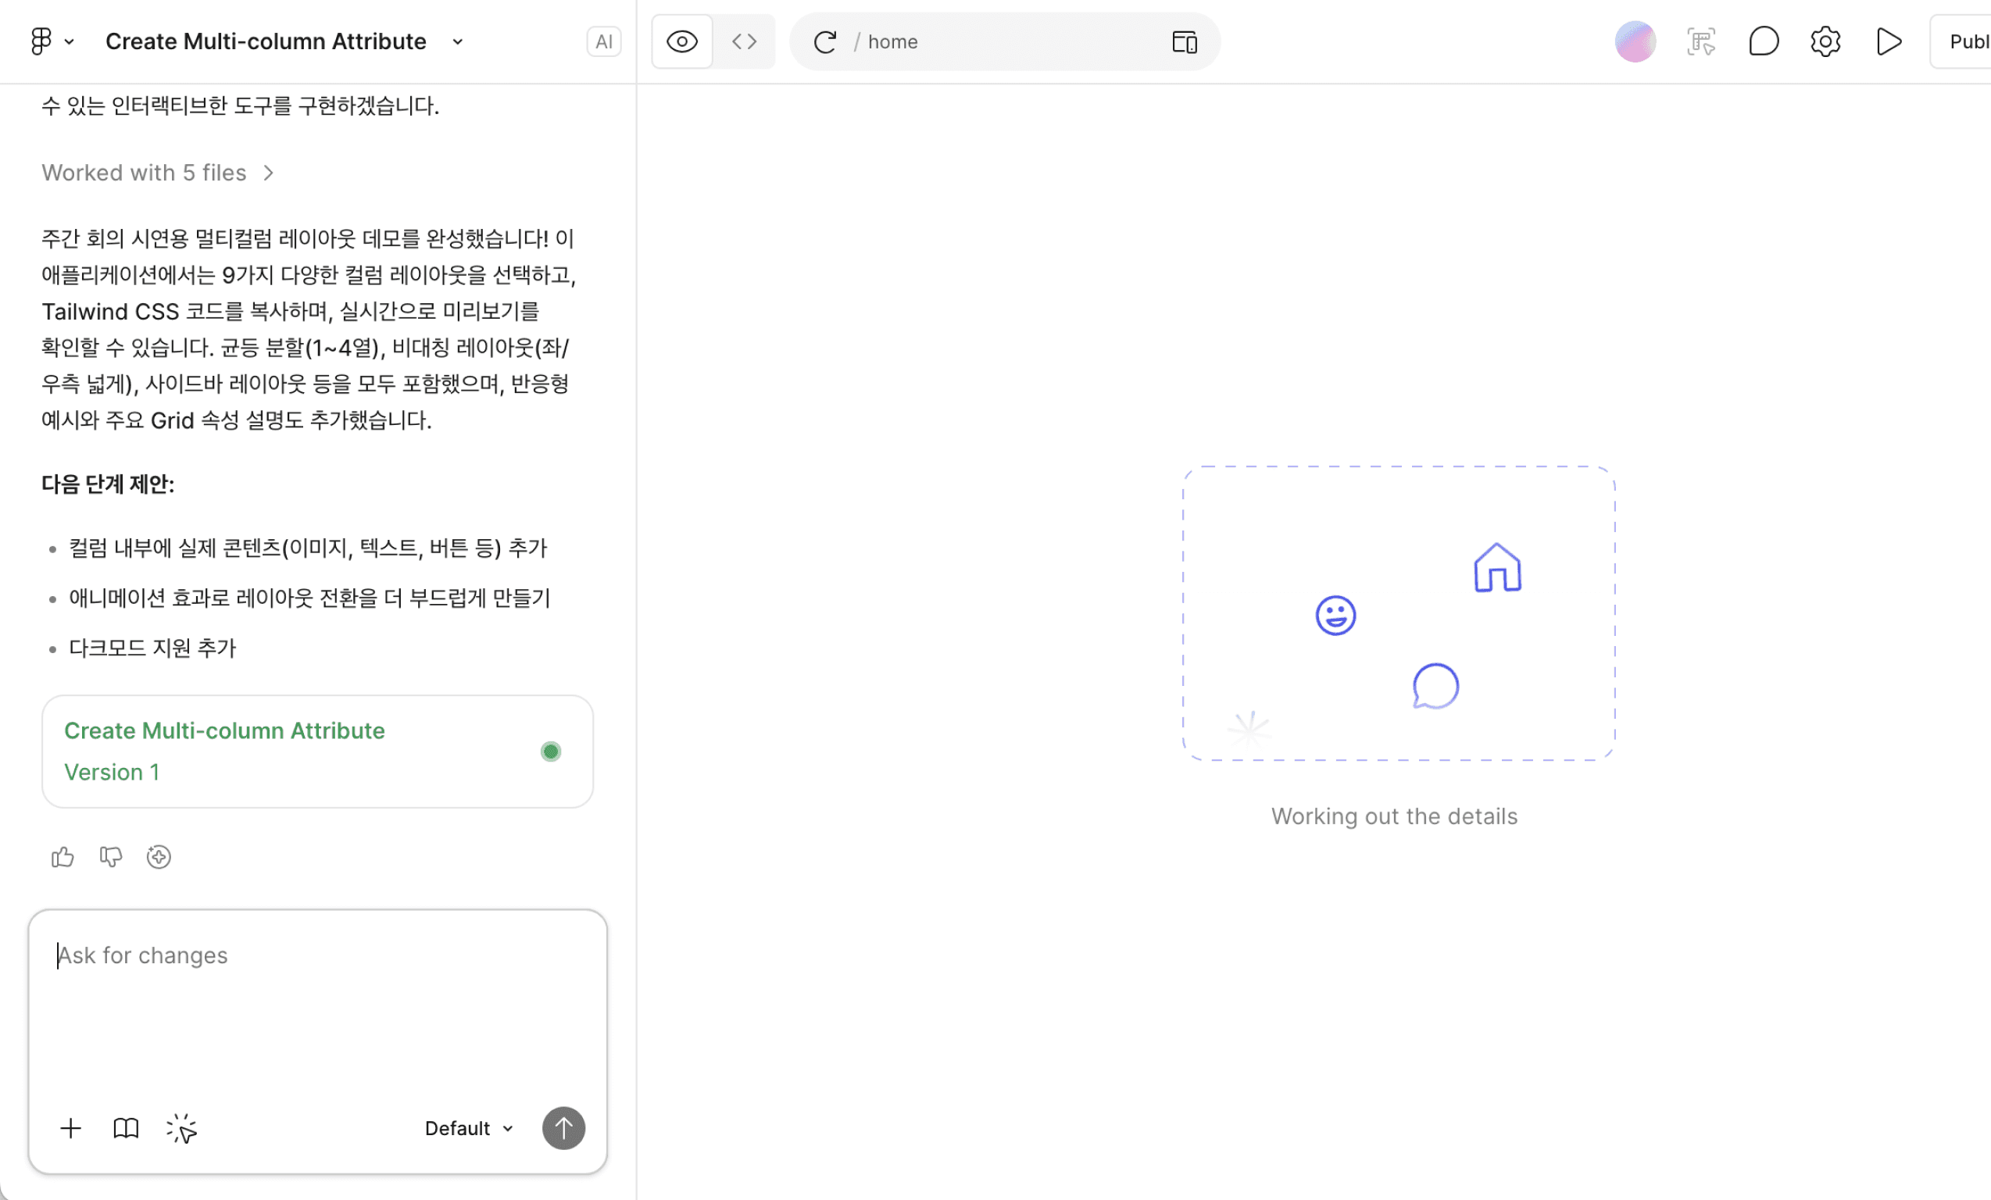The width and height of the screenshot is (1991, 1200).
Task: Click the add attachment plus icon
Action: [71, 1128]
